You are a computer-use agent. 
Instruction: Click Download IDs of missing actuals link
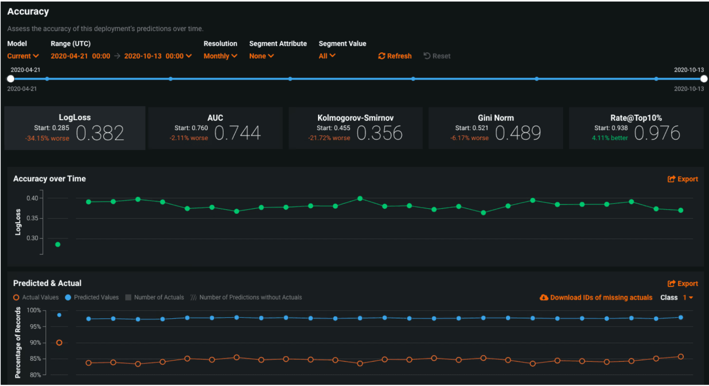[x=601, y=297]
